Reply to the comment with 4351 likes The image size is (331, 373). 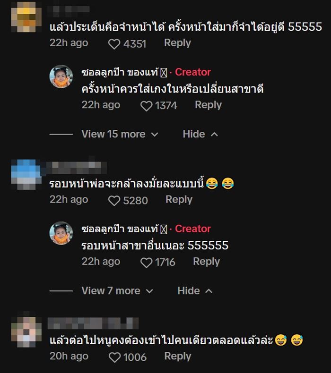[x=177, y=43]
